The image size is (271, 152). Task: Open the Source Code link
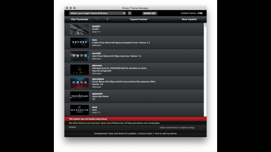(x=145, y=133)
